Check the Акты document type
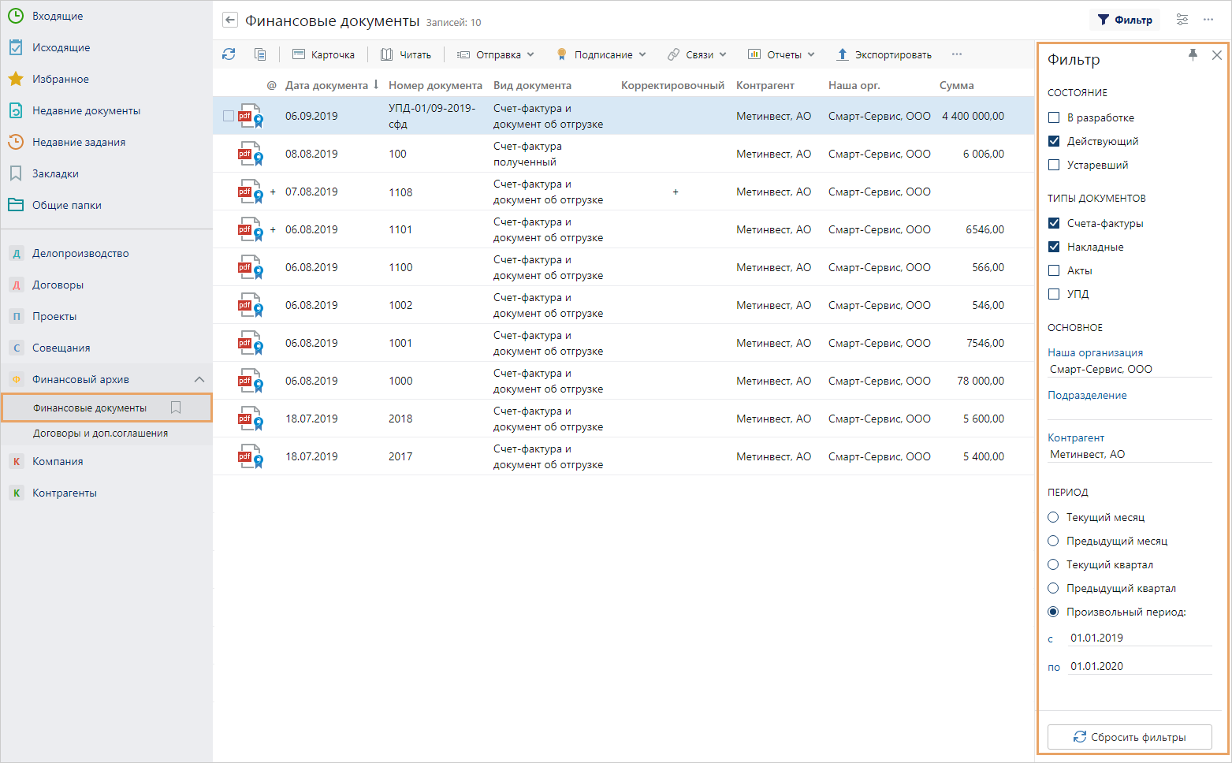 1054,270
